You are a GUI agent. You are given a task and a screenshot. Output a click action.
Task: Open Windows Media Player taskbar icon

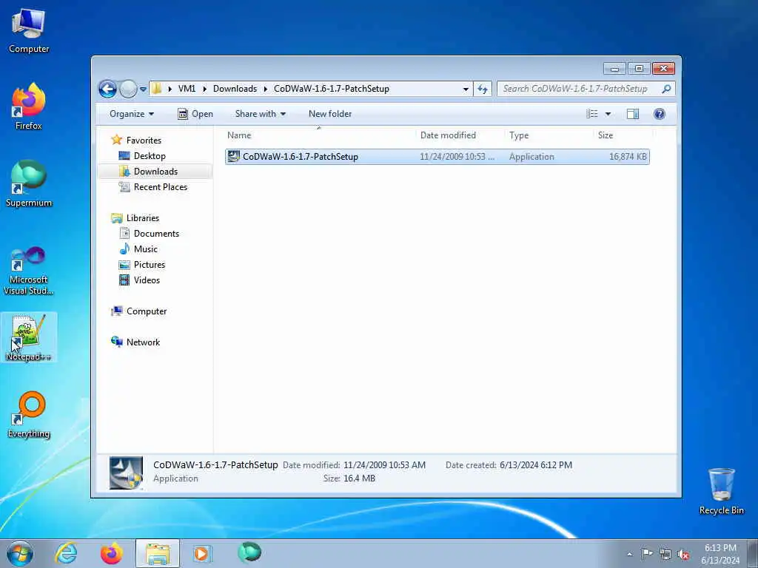point(201,553)
